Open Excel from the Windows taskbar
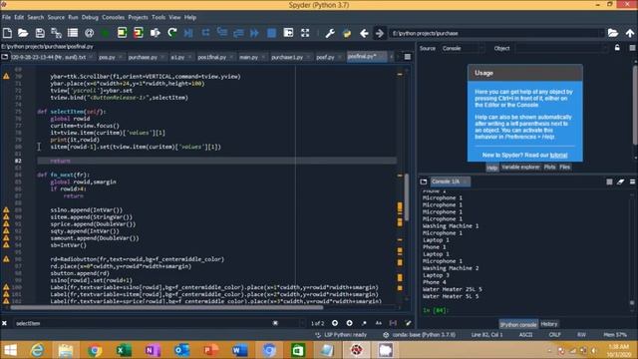 click(124, 350)
